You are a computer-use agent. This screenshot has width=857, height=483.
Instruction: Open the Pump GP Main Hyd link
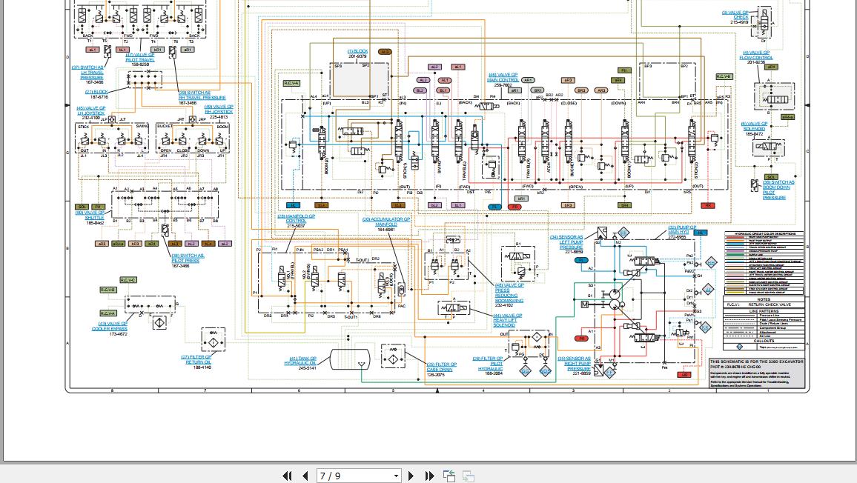click(x=682, y=230)
